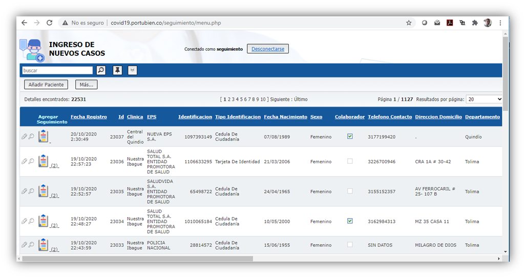Open Adobe Acrobat extension in browser toolbar
This screenshot has height=278, width=526.
tap(450, 23)
